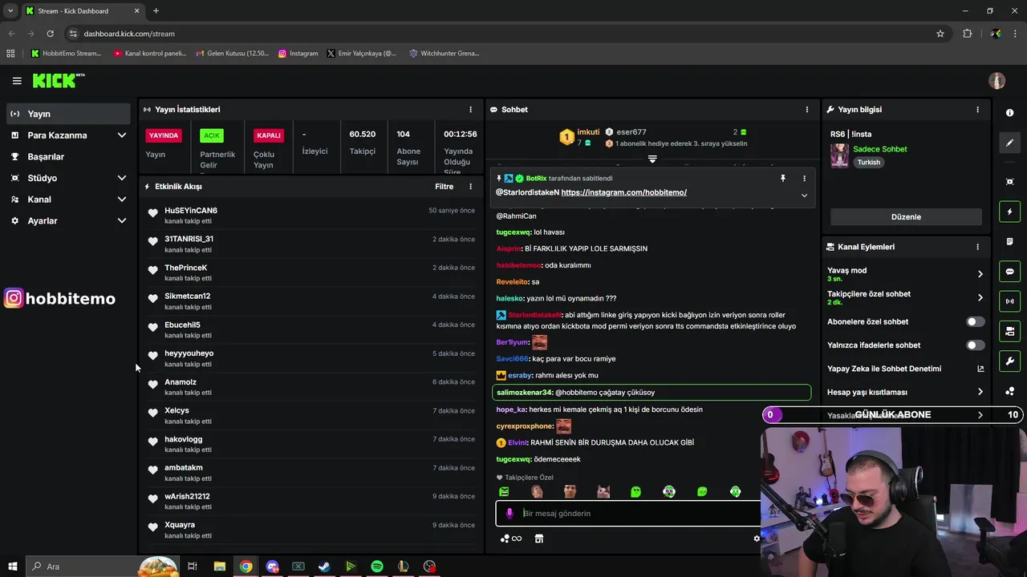Open the shop icon below message box
The image size is (1027, 577).
[x=539, y=539]
